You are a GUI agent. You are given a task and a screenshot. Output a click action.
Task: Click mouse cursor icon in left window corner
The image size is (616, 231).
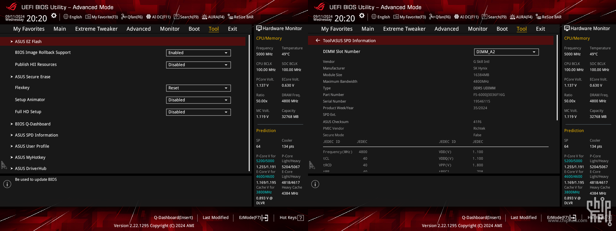[4, 165]
